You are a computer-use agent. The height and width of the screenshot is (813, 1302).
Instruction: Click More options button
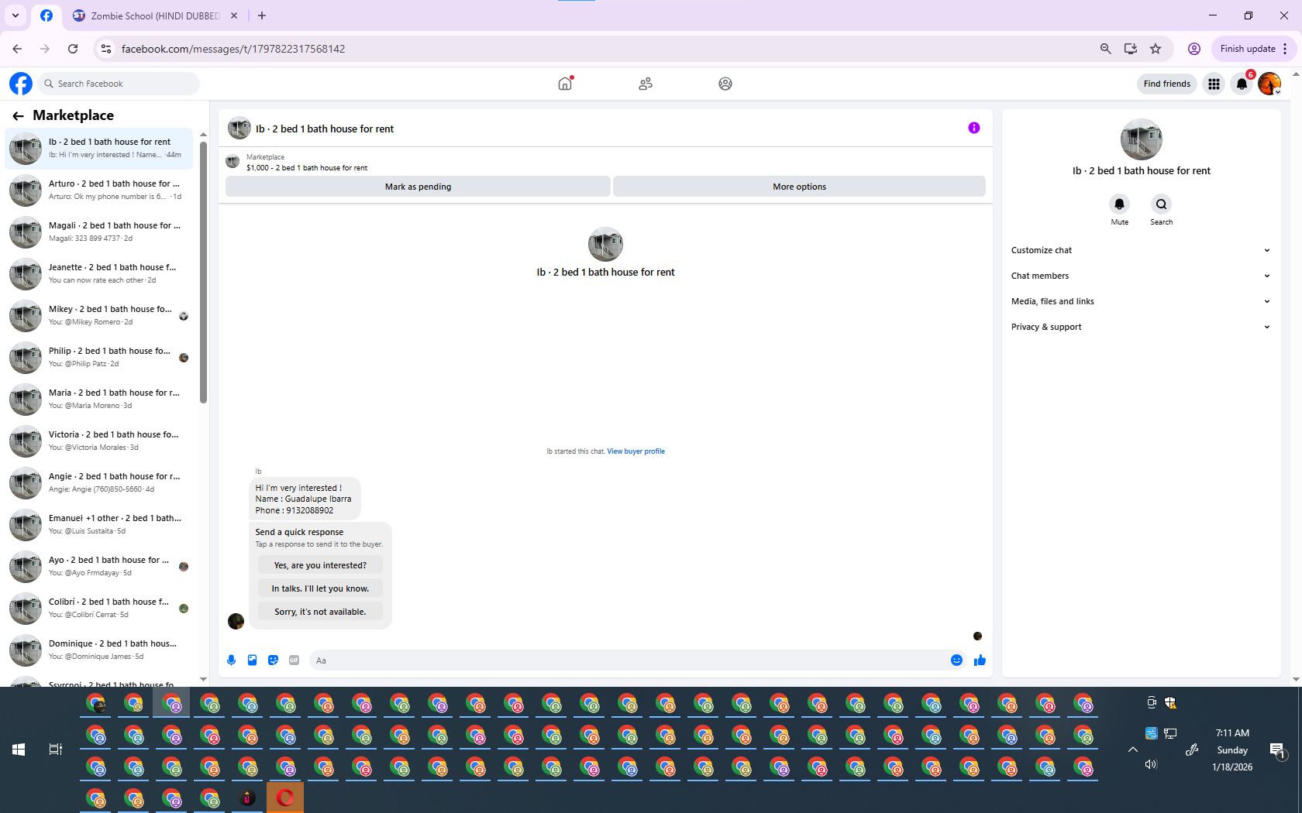(x=799, y=187)
